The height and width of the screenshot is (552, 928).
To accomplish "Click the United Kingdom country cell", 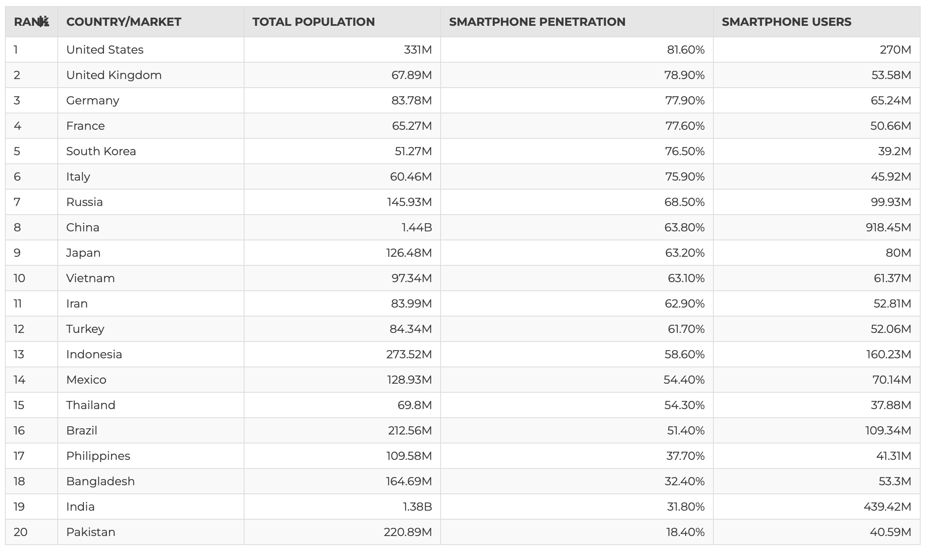I will (x=114, y=75).
